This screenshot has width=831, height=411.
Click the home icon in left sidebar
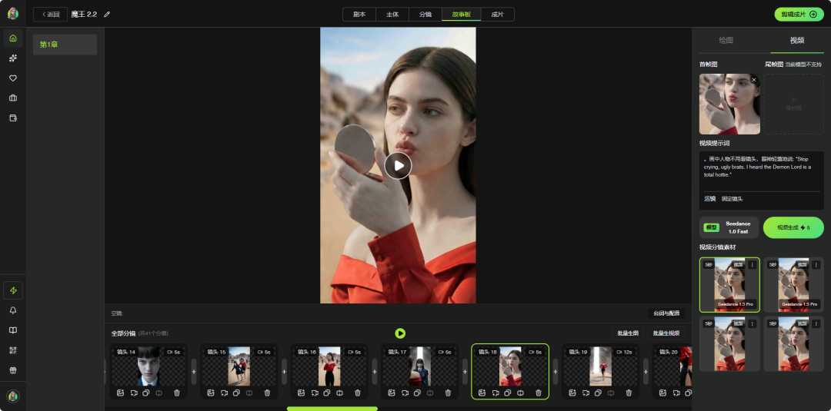pyautogui.click(x=12, y=38)
